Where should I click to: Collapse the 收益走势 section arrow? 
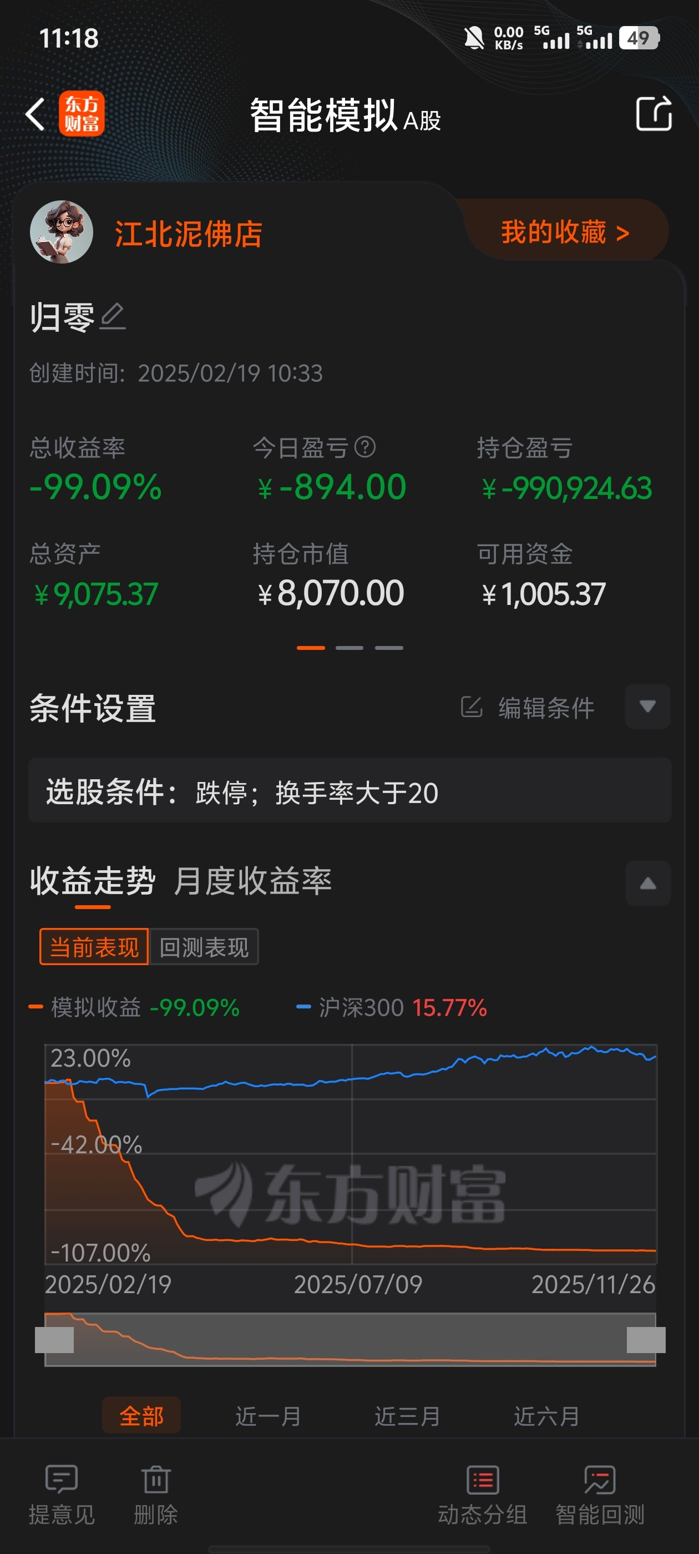pos(648,883)
